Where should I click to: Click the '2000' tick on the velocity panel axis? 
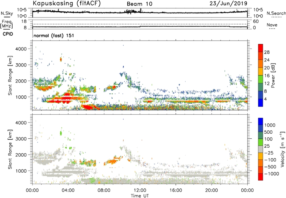click(21, 155)
